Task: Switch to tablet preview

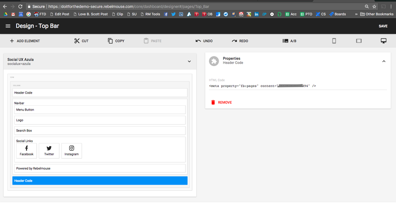Action: [358, 41]
